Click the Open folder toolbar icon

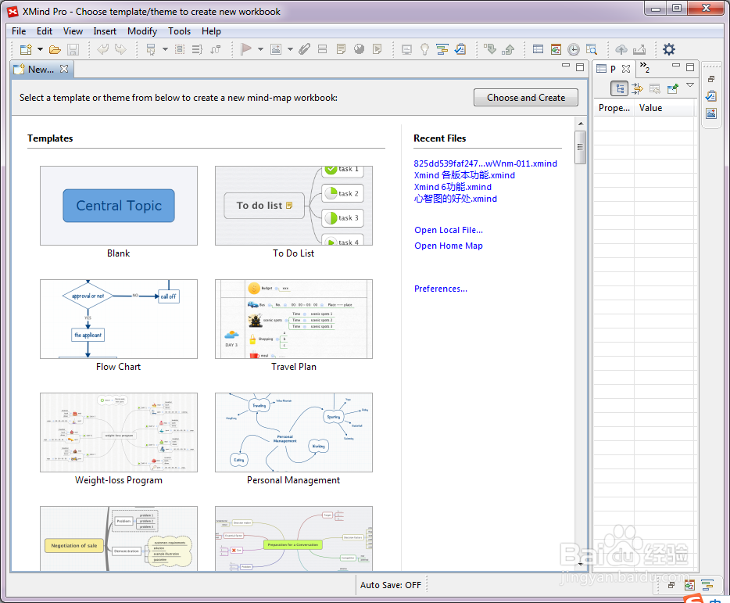click(55, 49)
